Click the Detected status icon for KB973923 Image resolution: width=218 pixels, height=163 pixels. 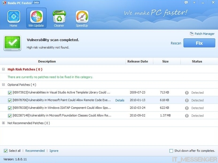click(x=187, y=93)
